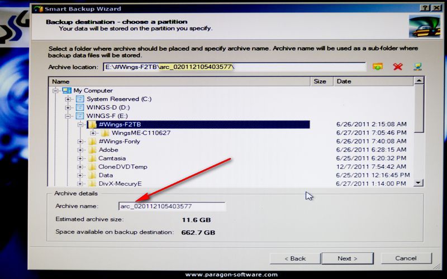The width and height of the screenshot is (447, 279).
Task: Click into the Archive name field
Action: click(172, 206)
